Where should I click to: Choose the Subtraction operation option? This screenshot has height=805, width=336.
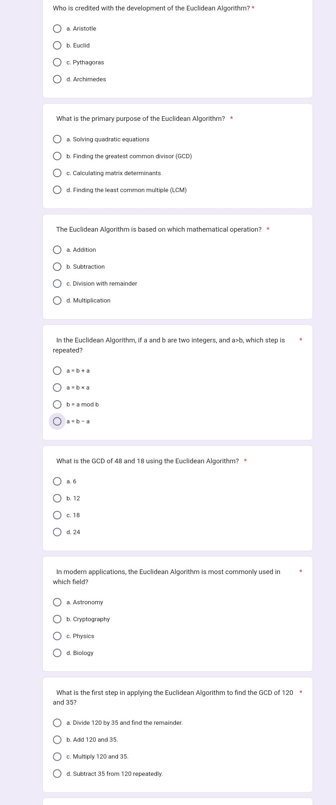[57, 267]
